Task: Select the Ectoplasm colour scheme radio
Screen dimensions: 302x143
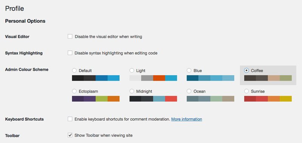Action: tap(74, 91)
